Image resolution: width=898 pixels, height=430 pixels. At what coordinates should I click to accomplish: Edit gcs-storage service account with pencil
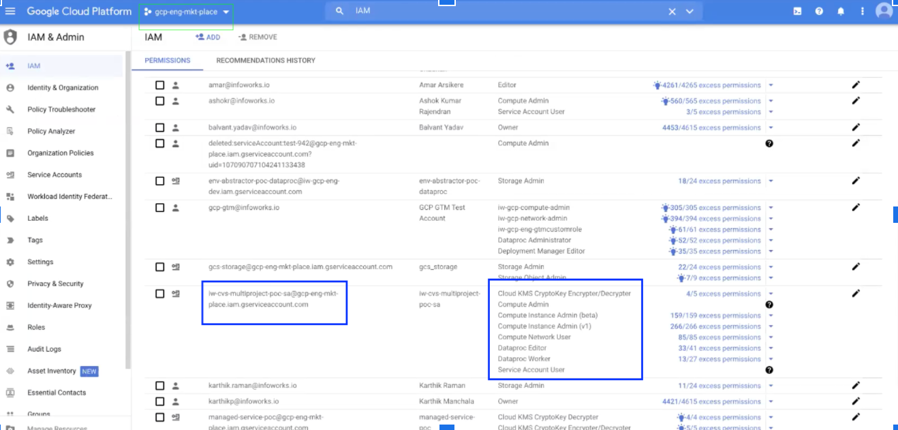click(x=856, y=266)
